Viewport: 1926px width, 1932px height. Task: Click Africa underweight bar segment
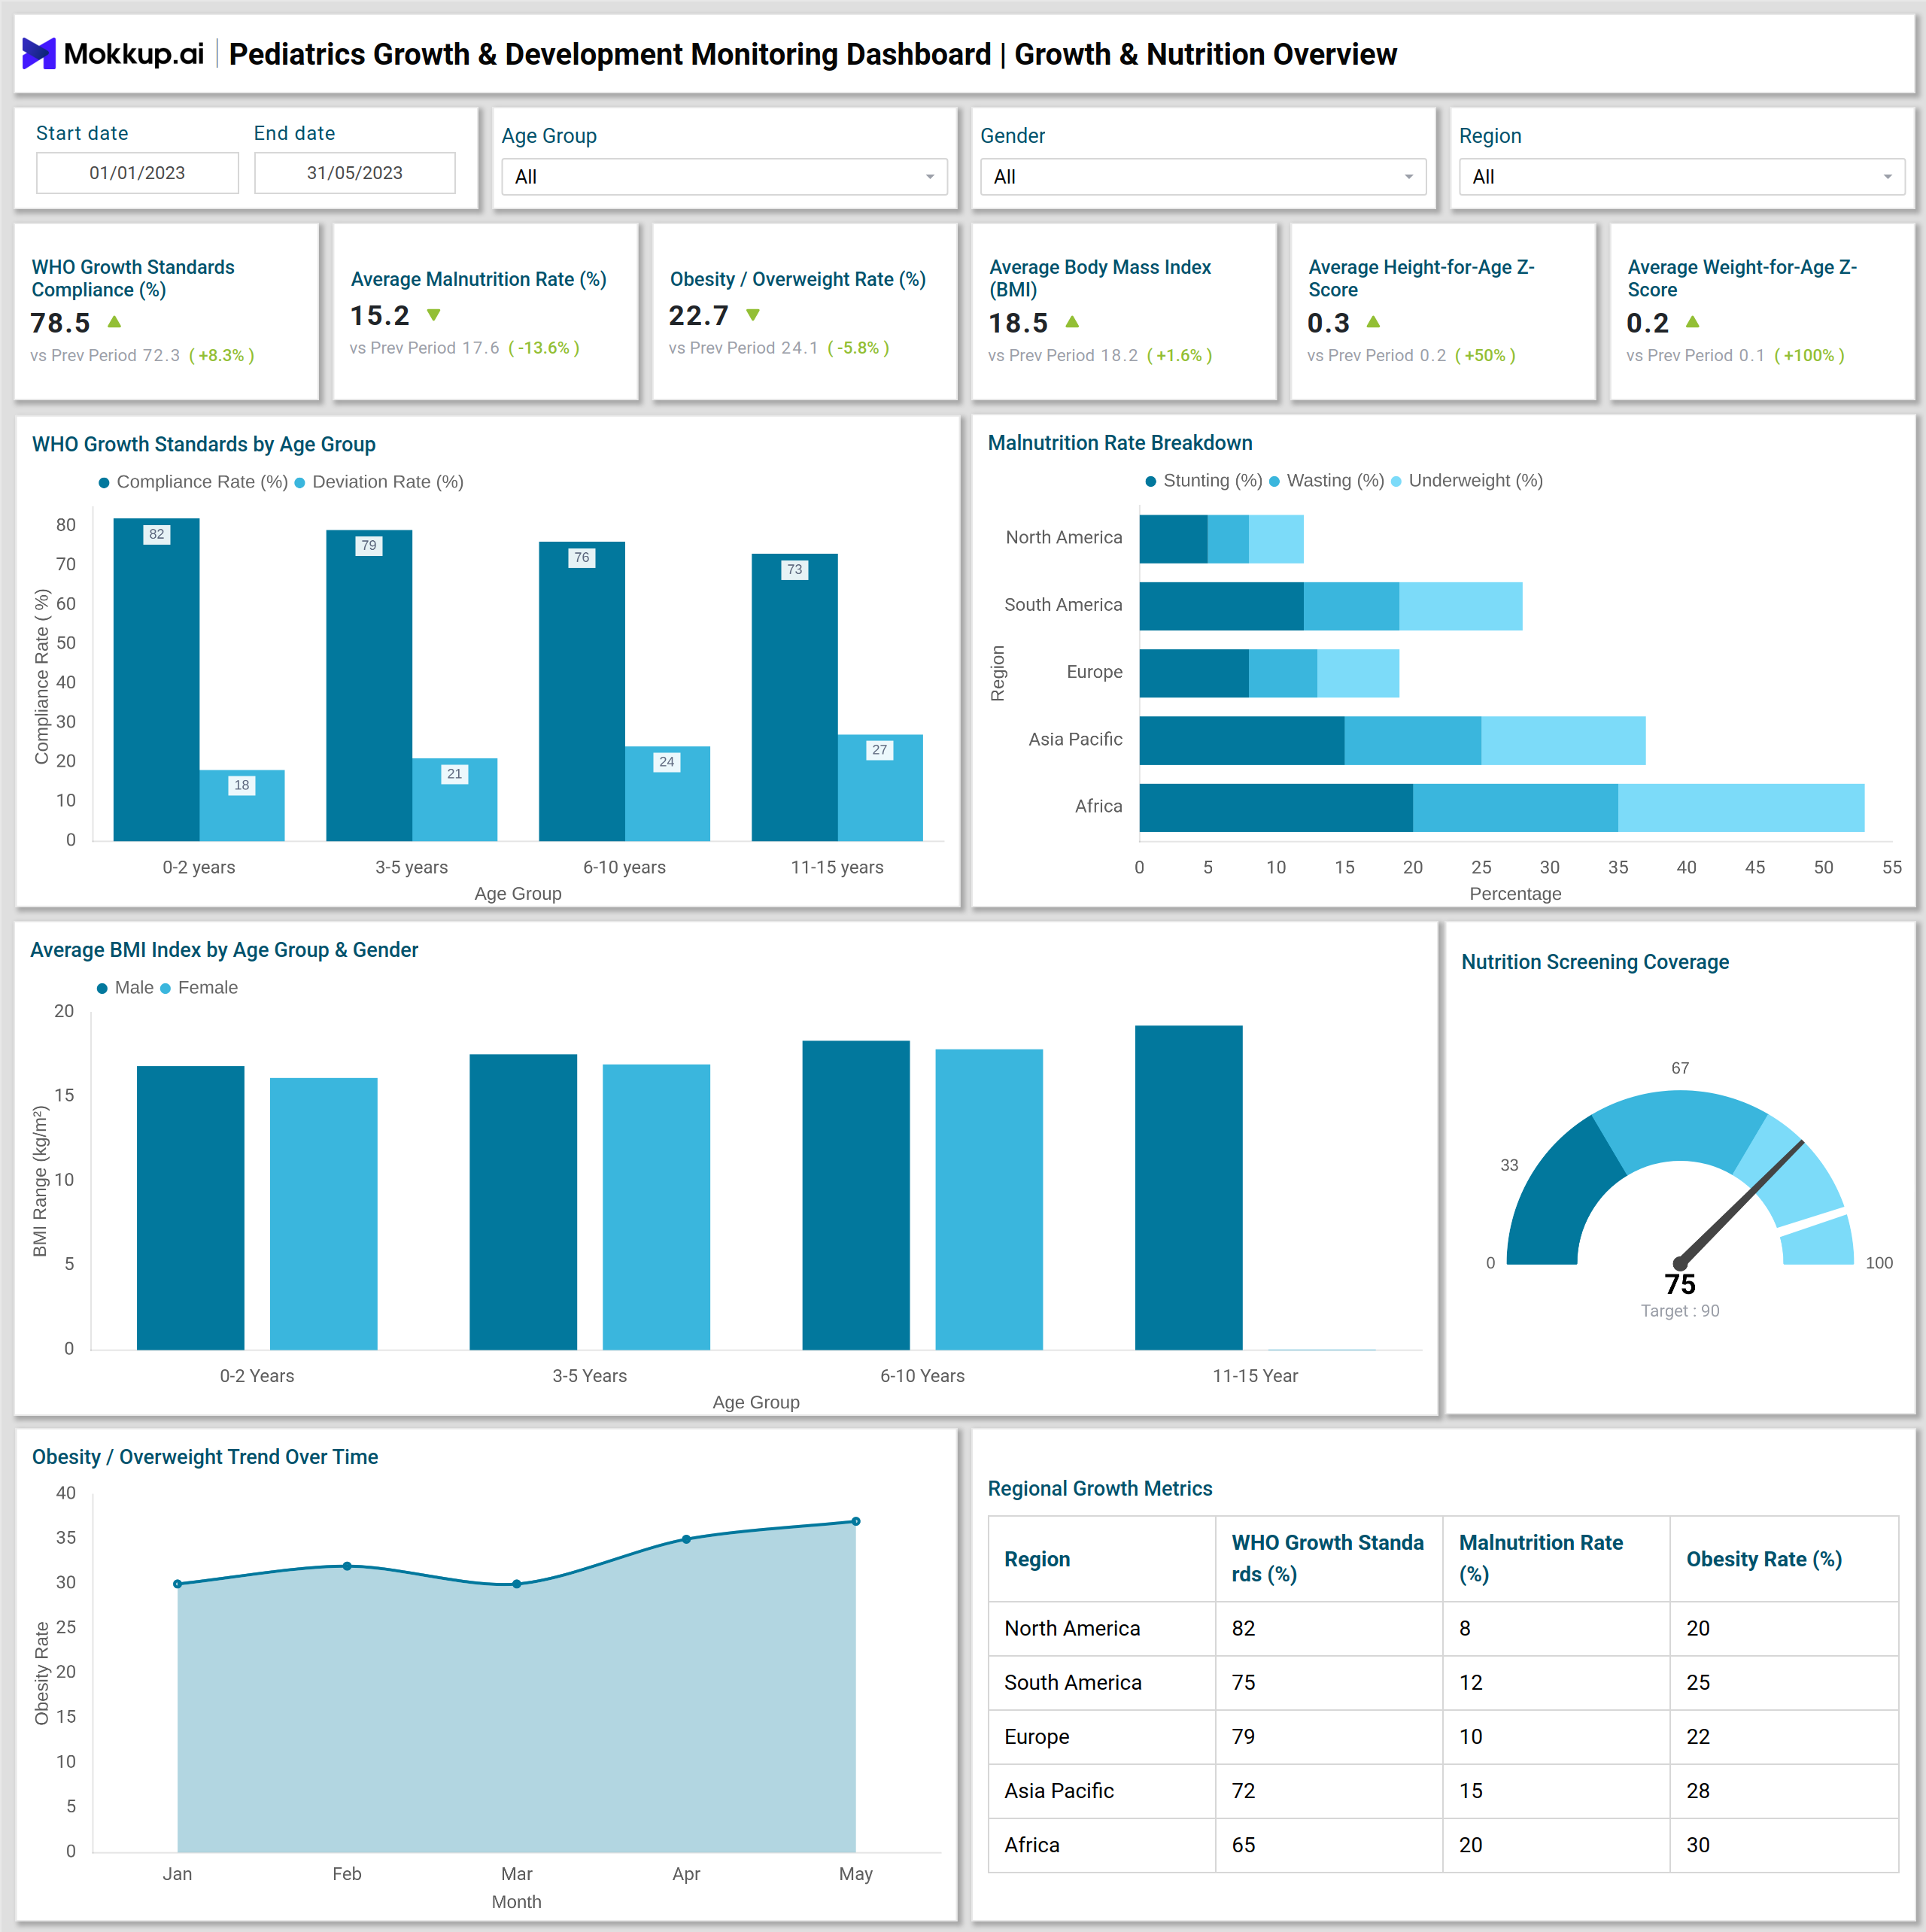(x=1741, y=808)
